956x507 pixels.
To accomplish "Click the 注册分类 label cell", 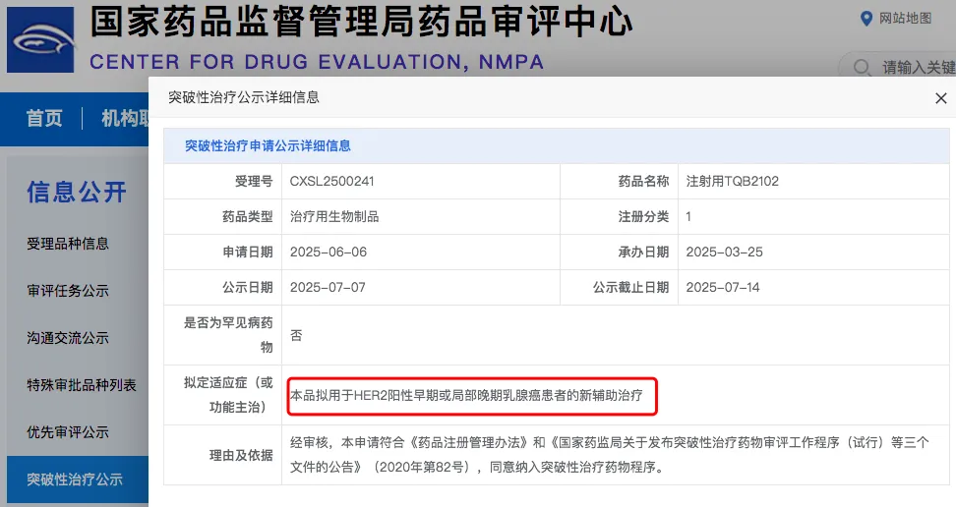I will click(619, 216).
